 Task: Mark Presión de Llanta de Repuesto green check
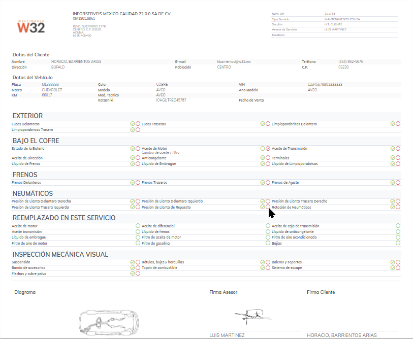point(263,207)
